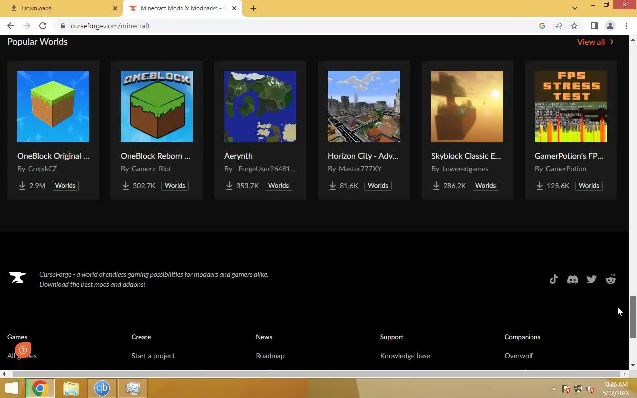Screen dimensions: 637x398
Task: Open the Chrome profile avatar icon
Action: pyautogui.click(x=610, y=26)
